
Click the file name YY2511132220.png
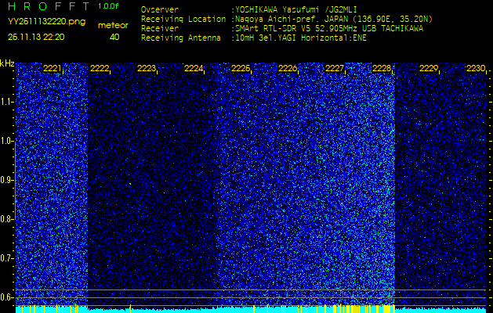pyautogui.click(x=46, y=22)
